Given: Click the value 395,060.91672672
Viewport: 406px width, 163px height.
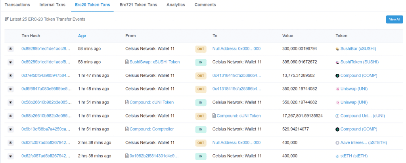Looking at the screenshot, I should [x=300, y=62].
